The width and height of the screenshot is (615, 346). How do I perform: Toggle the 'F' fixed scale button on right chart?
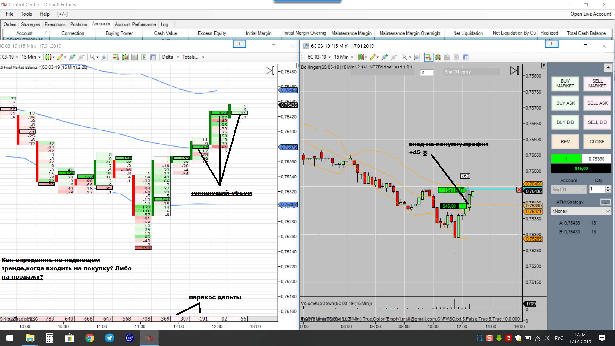pos(544,66)
